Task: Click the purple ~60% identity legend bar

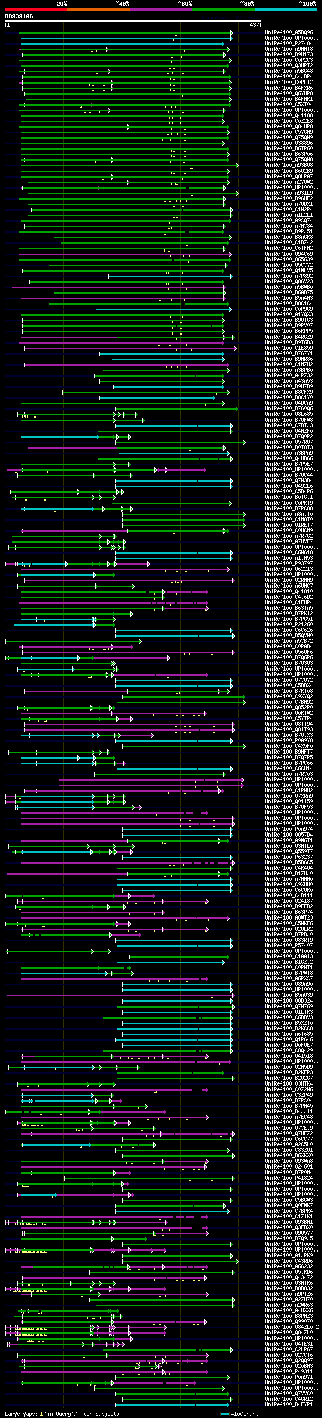Action: tap(162, 9)
